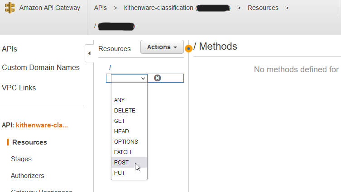
Task: Select the root / resource in tree
Action: pyautogui.click(x=110, y=68)
